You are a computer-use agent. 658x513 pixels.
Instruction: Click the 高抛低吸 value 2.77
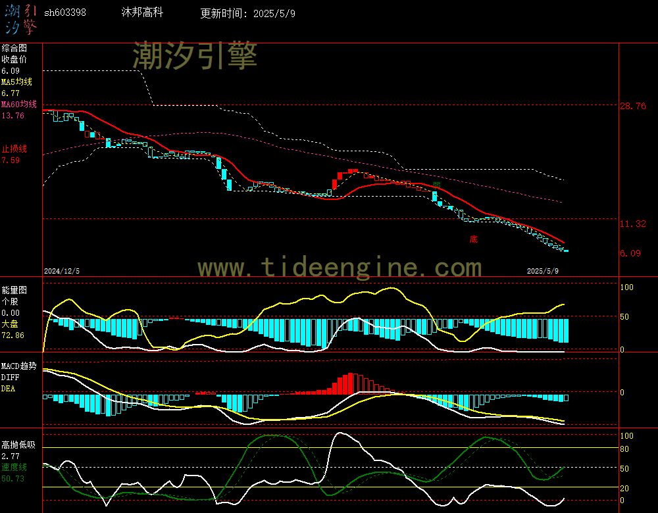click(11, 456)
